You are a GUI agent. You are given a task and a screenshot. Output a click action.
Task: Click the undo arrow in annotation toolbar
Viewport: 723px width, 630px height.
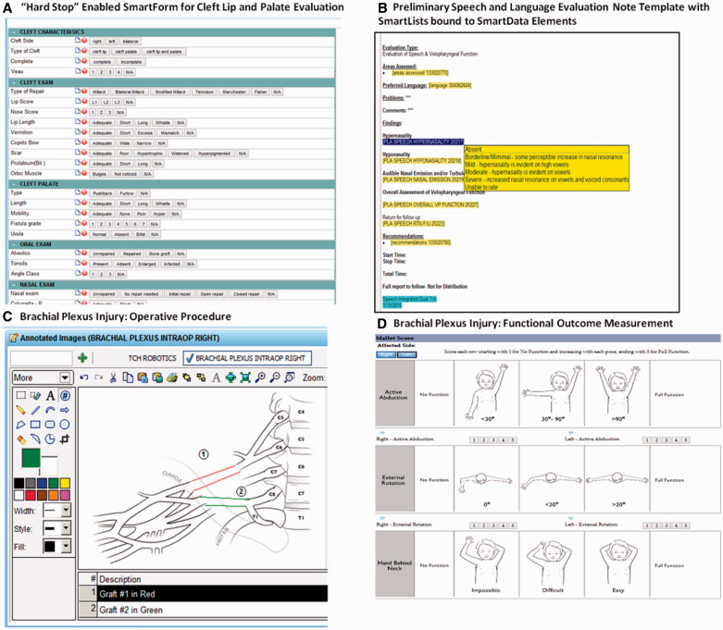pos(84,377)
